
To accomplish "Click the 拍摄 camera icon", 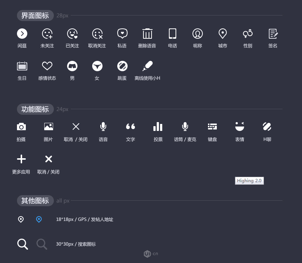I will 21,127.
